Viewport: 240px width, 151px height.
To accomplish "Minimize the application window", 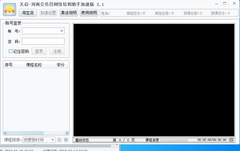I will click(216, 3).
